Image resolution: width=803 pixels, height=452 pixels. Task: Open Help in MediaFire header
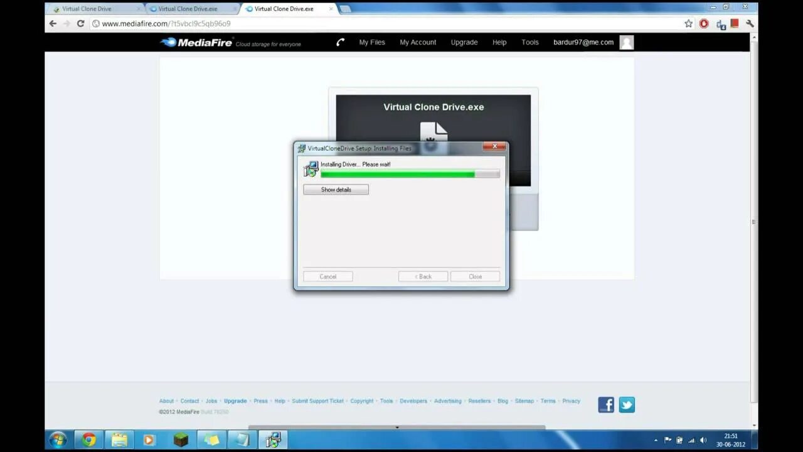coord(499,42)
